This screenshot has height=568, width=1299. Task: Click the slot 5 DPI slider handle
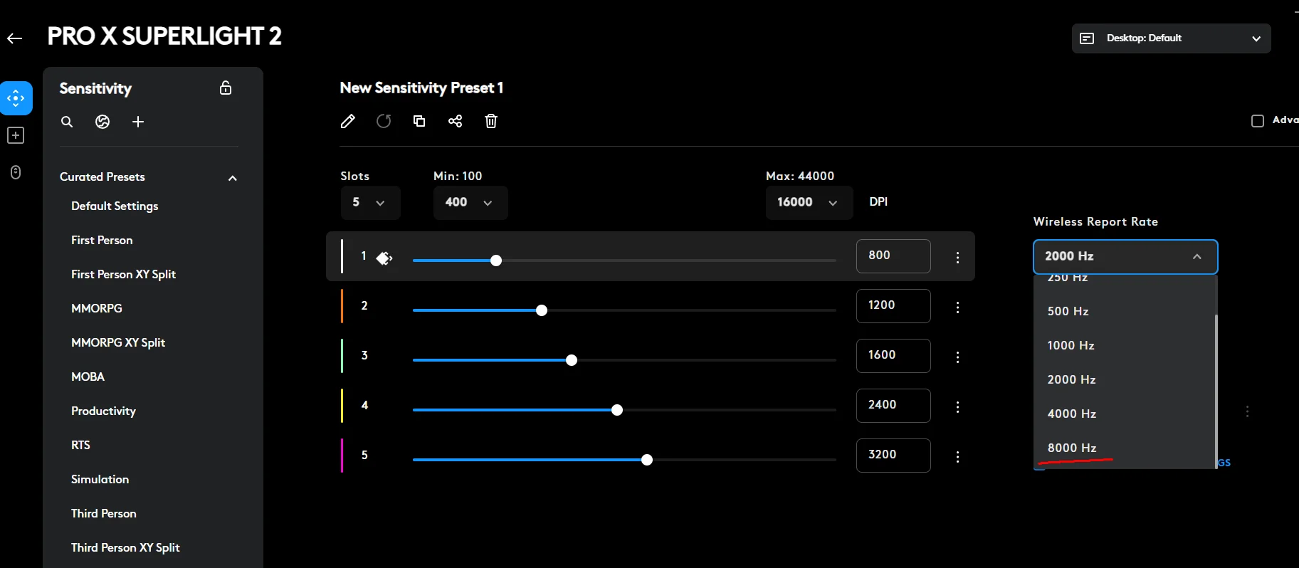coord(647,460)
